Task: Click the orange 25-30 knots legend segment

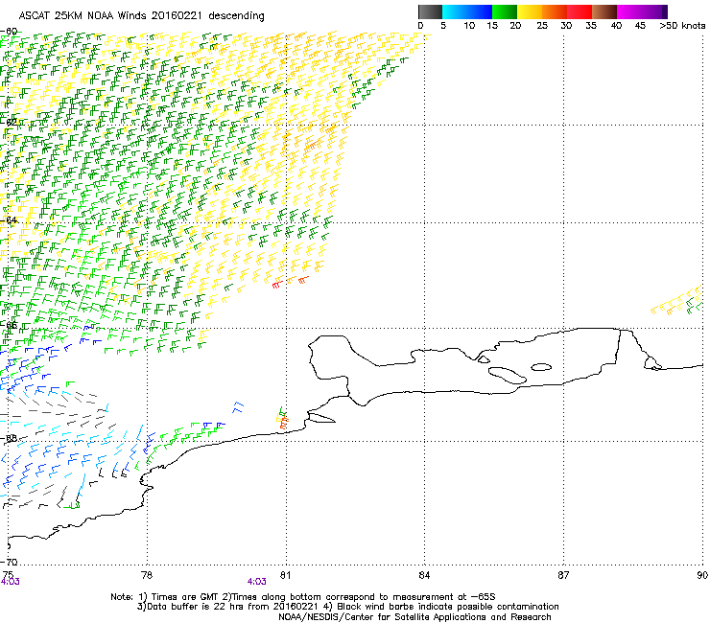Action: click(x=555, y=12)
